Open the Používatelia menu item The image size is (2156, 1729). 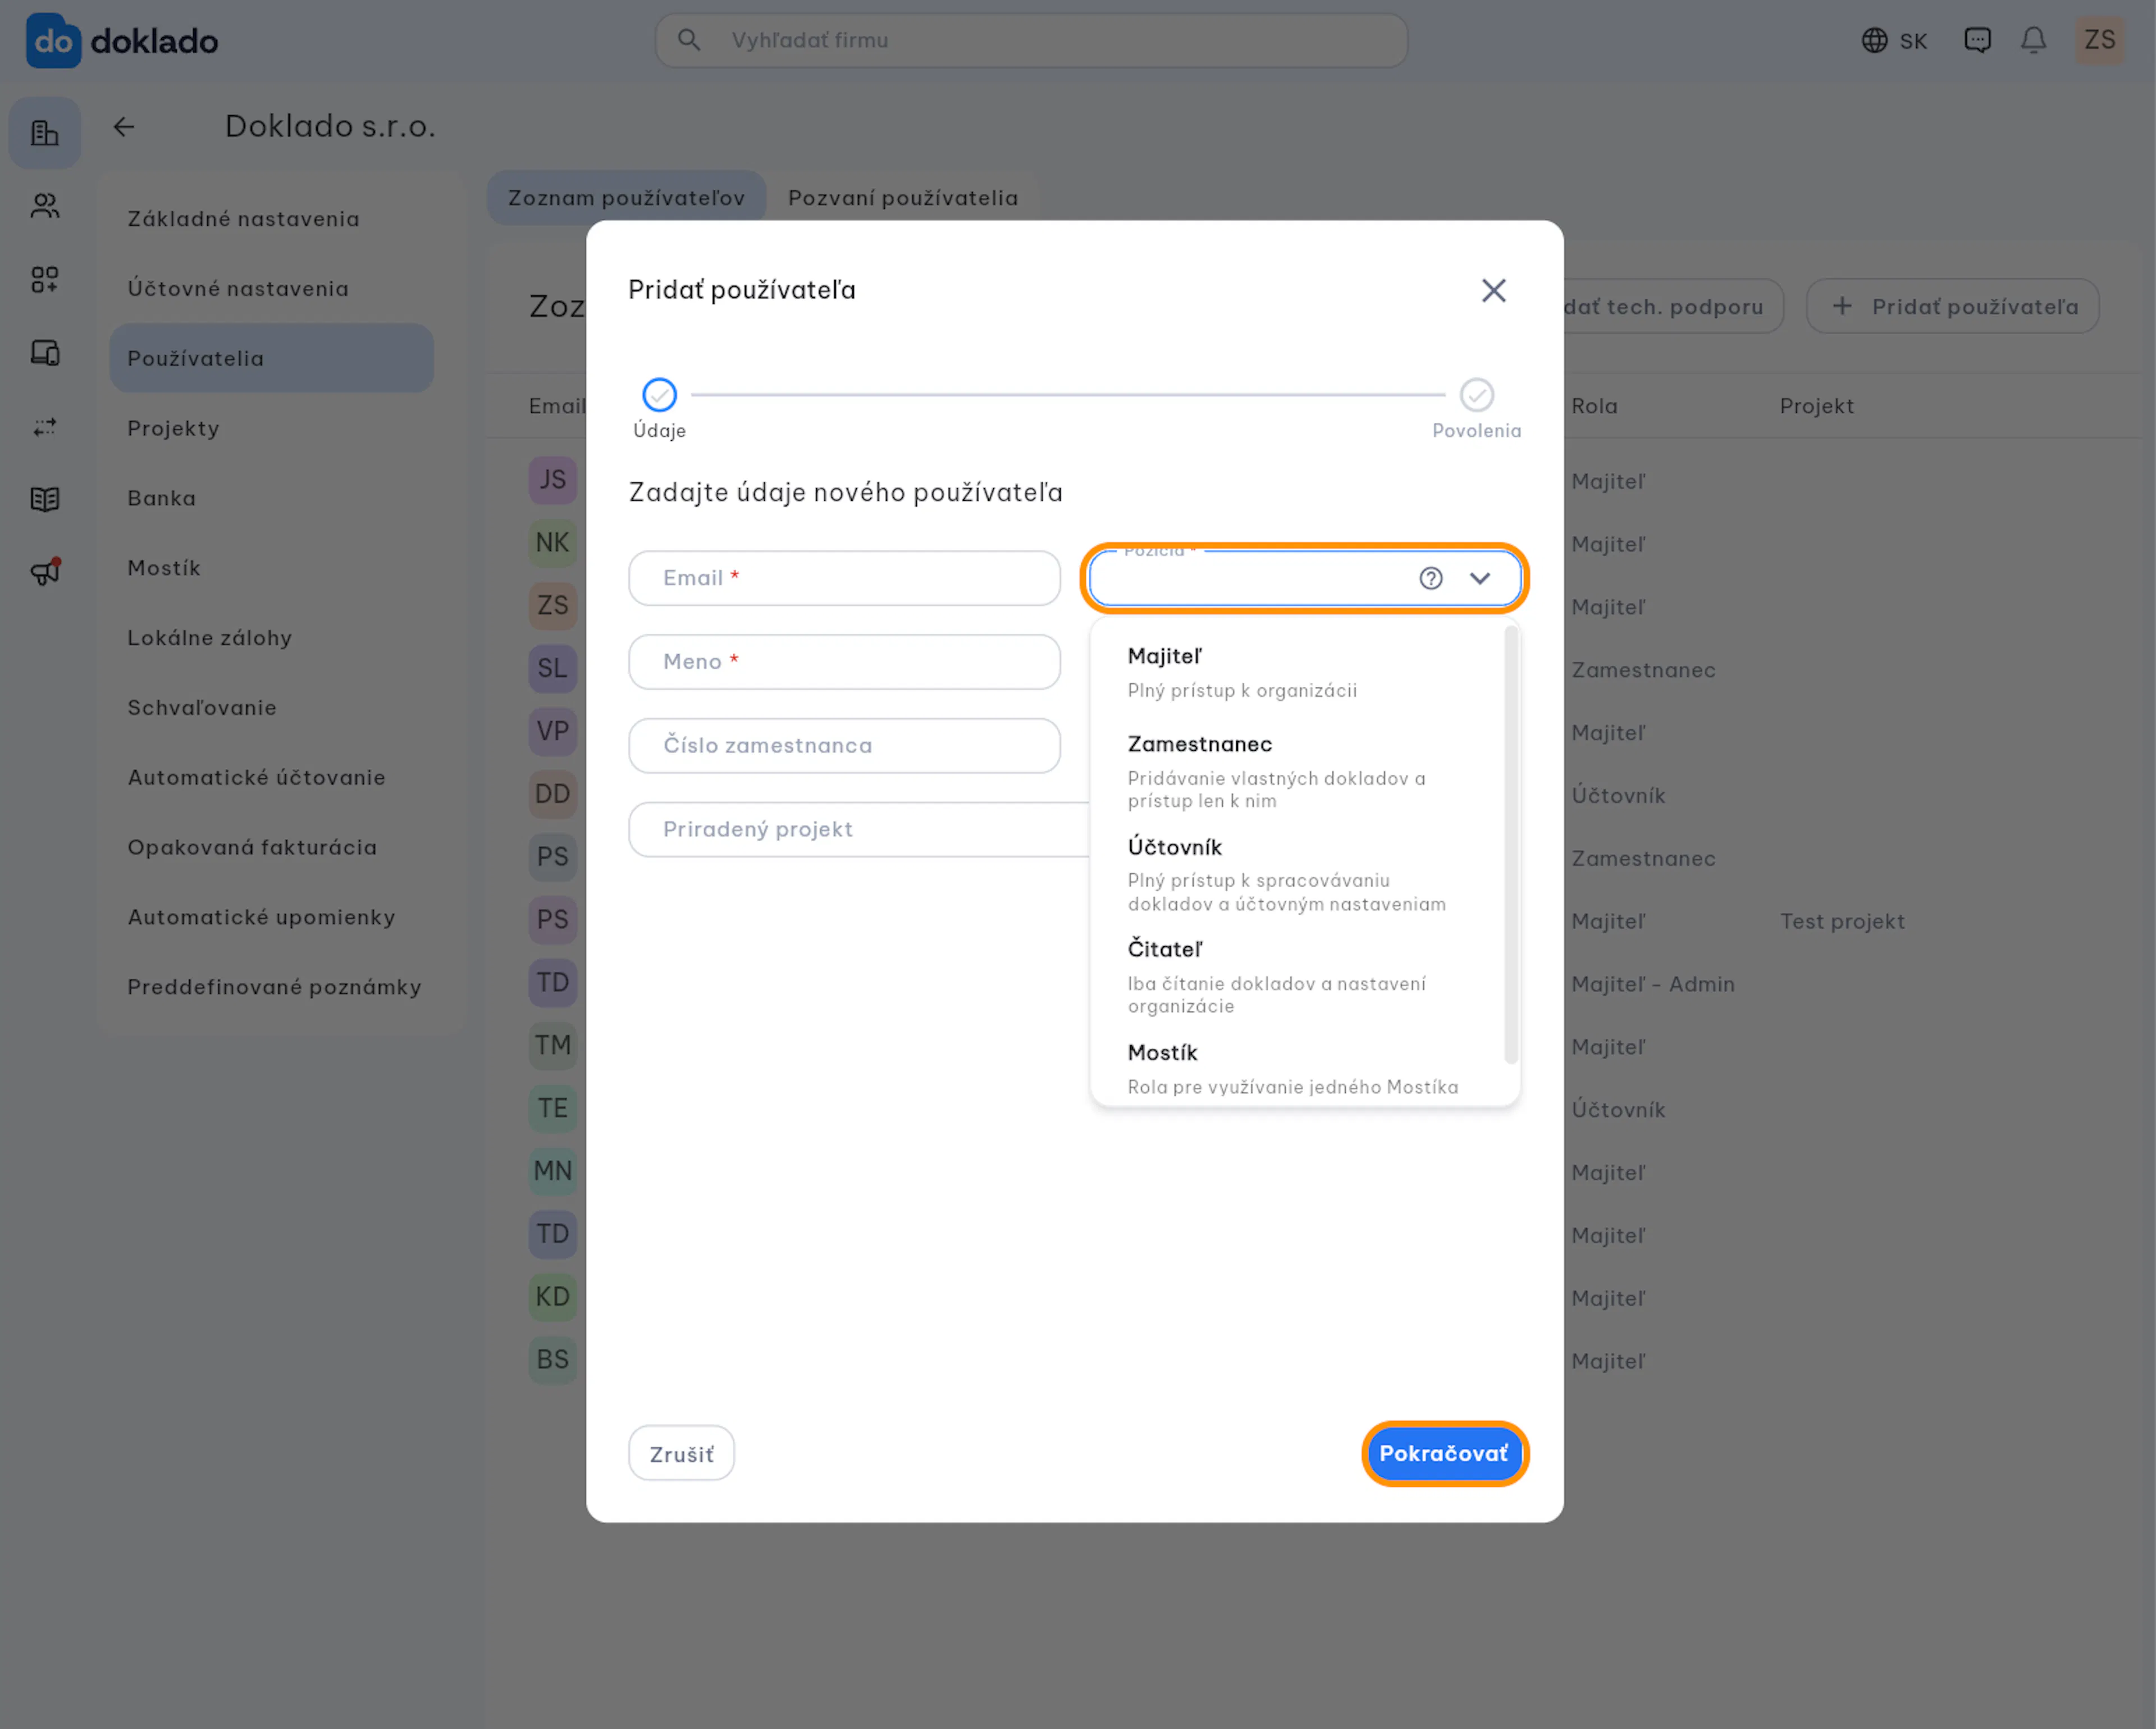(271, 358)
